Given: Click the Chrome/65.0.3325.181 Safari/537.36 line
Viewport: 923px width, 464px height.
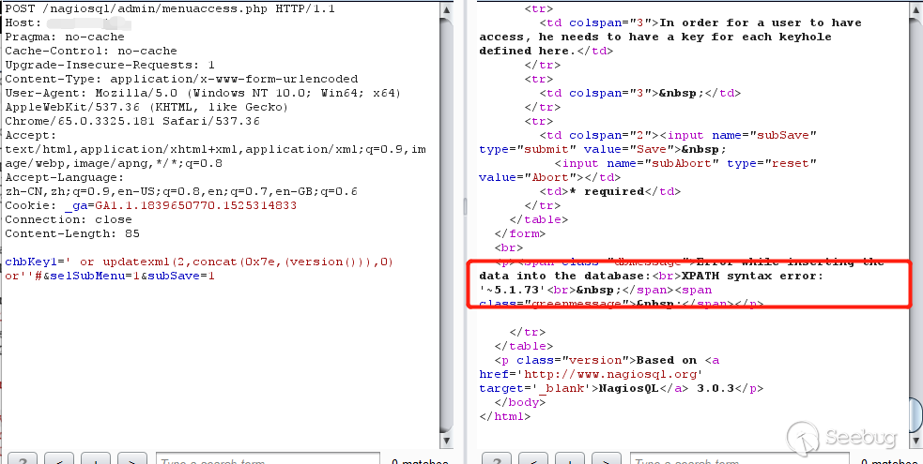Looking at the screenshot, I should pos(132,122).
